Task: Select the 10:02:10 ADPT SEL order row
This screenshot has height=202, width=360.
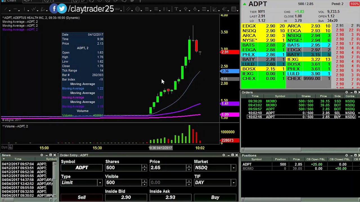Action: (301, 113)
